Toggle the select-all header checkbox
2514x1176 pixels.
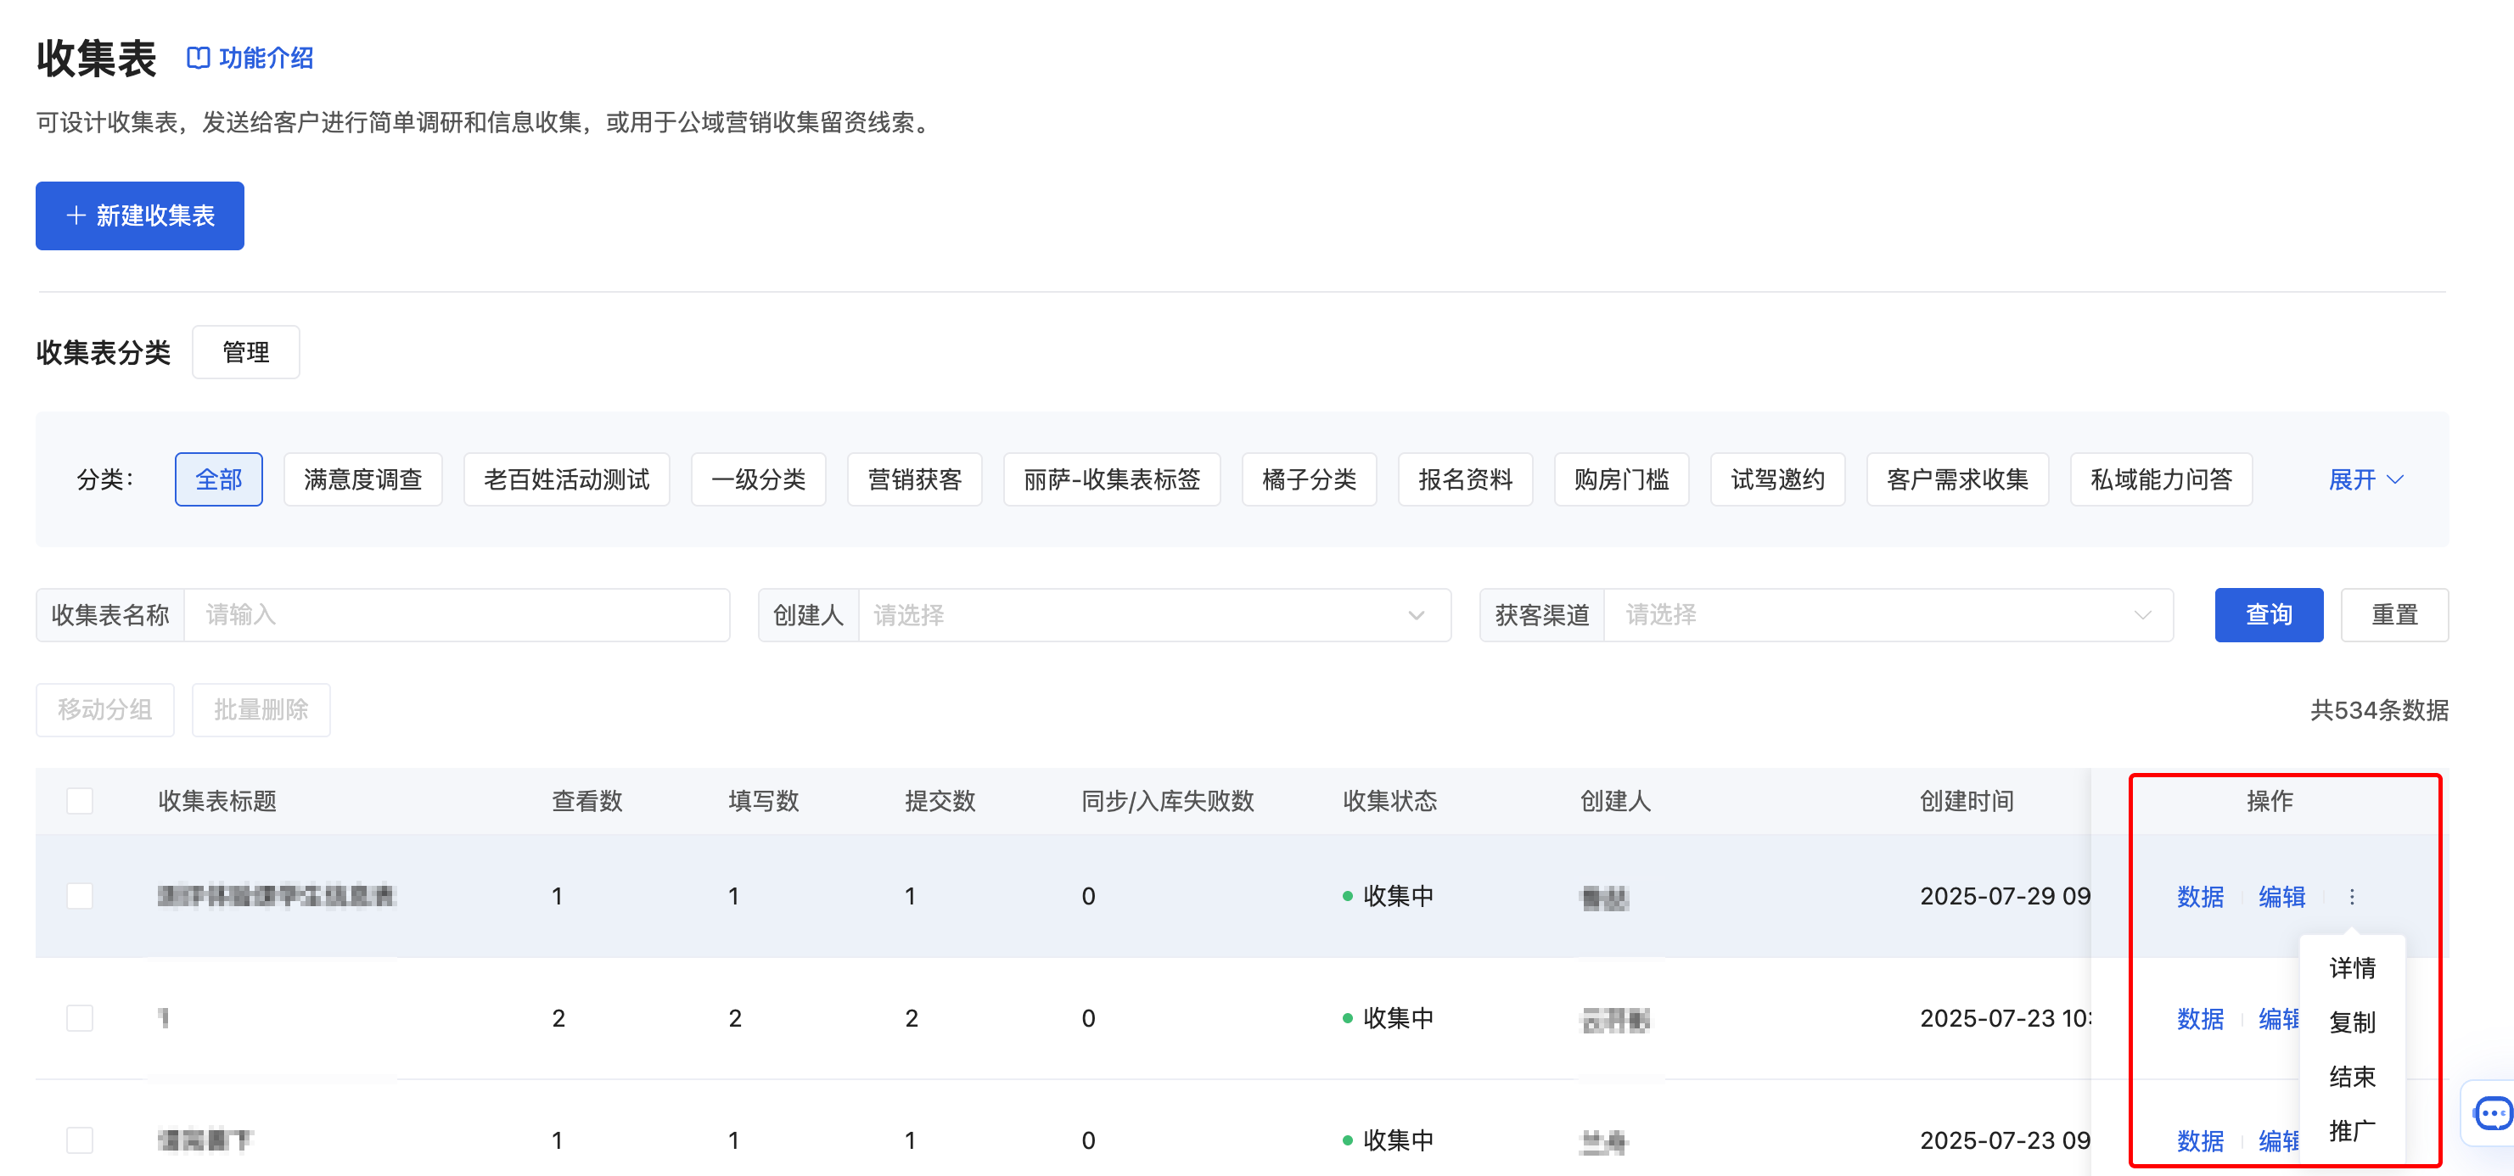click(80, 801)
